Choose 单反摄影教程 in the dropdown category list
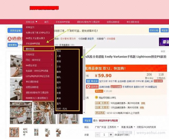The height and width of the screenshot is (139, 169). pos(32,82)
